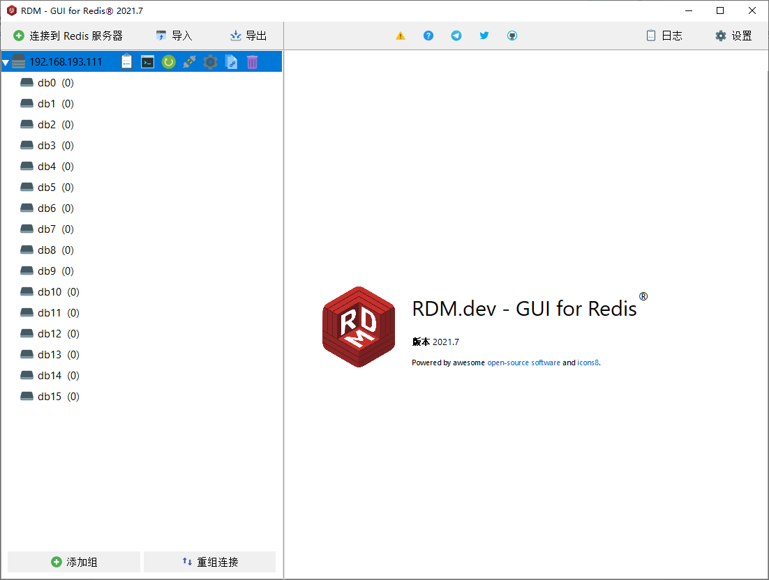Open 设置 settings
Screen dimensions: 769x580
(733, 36)
